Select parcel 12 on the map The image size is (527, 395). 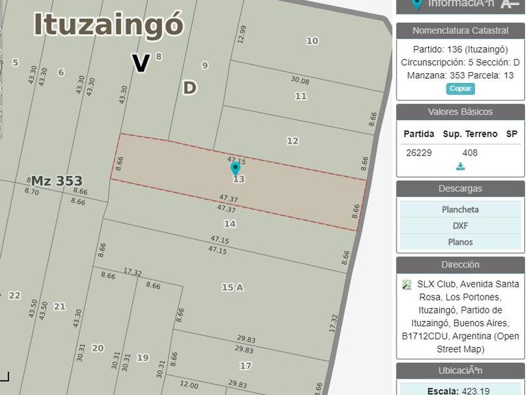pos(292,141)
